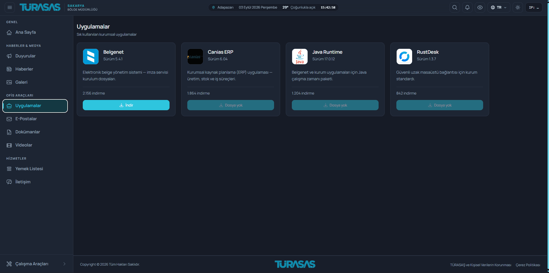Toggle light theme with sun icon

click(518, 7)
